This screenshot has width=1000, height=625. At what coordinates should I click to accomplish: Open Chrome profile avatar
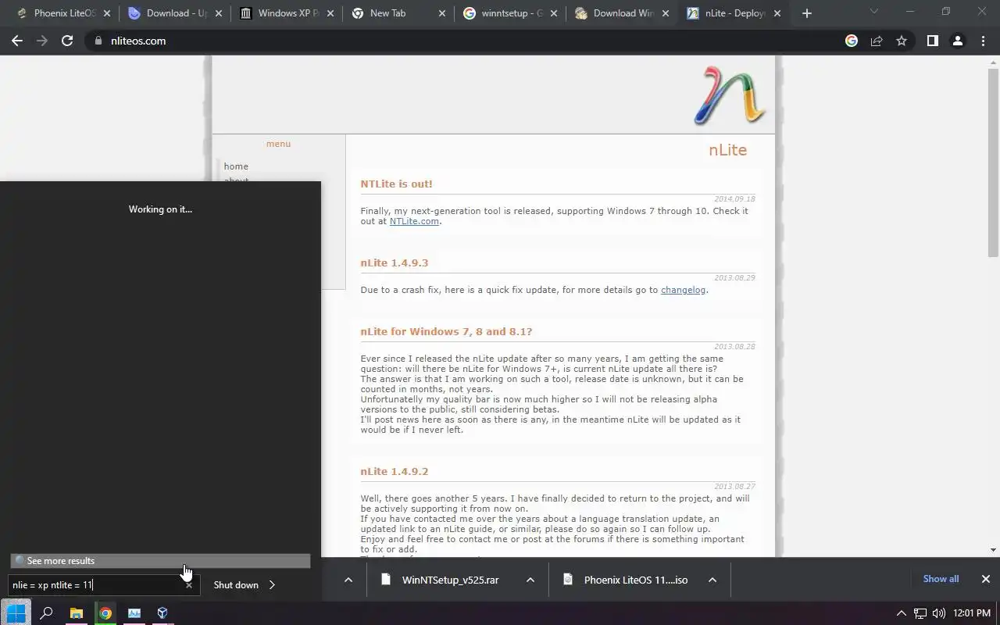(x=958, y=41)
